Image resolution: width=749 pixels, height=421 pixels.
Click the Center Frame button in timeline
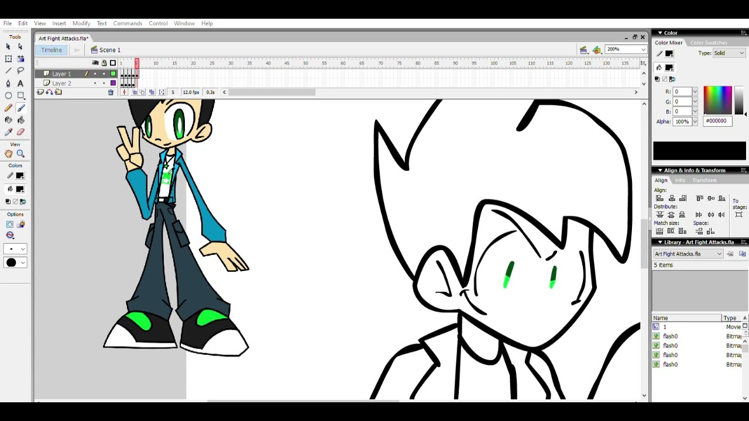124,92
